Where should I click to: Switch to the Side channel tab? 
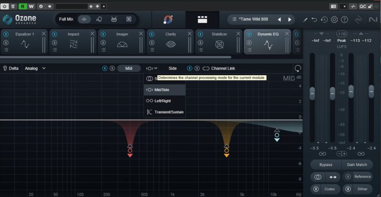172,69
